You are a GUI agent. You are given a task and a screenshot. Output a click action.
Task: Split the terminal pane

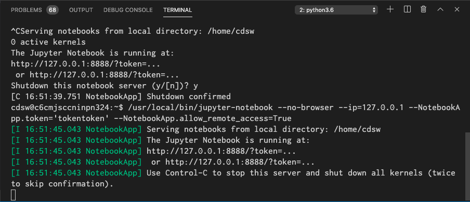(407, 9)
